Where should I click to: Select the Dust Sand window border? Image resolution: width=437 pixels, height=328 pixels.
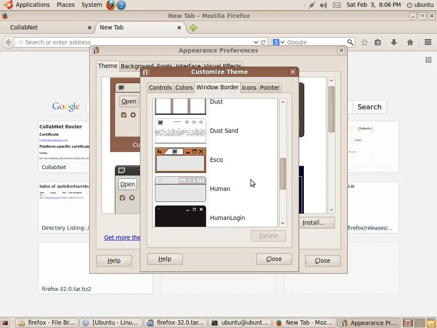click(216, 131)
